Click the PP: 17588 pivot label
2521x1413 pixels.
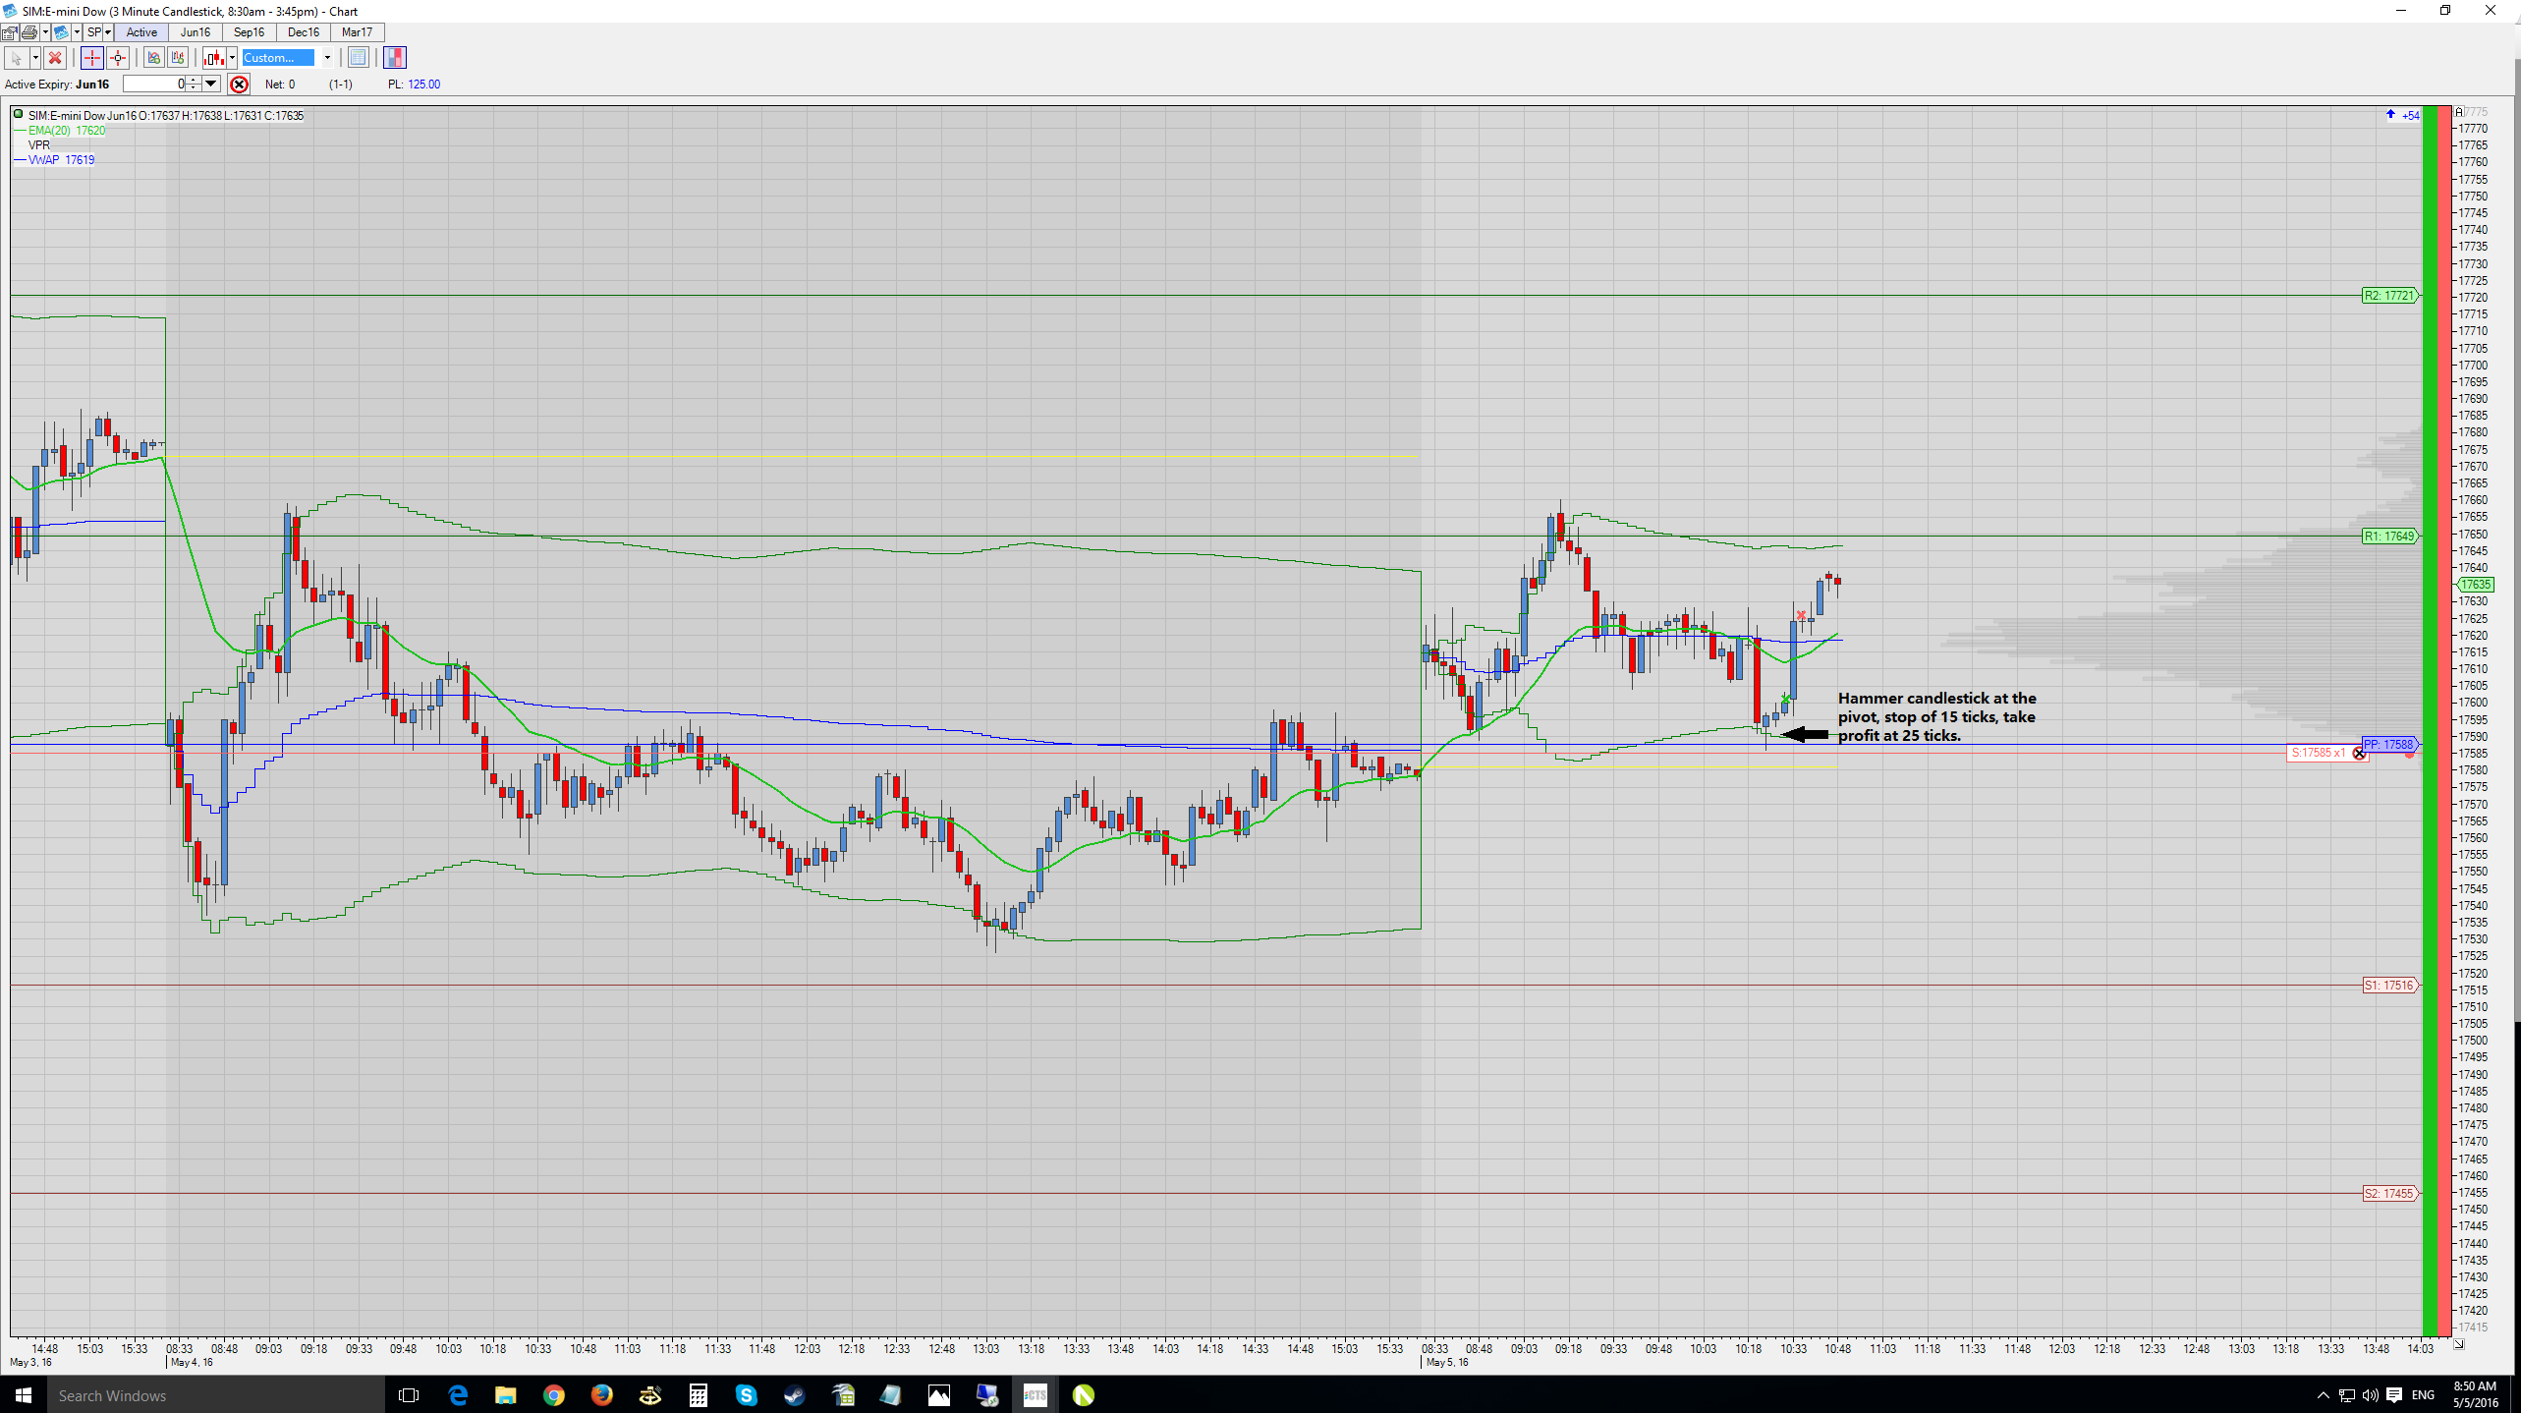[2389, 745]
